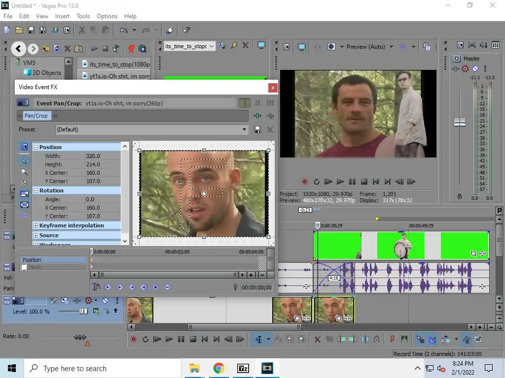Open Video Preview external monitor icon
The image size is (505, 378).
click(x=302, y=47)
